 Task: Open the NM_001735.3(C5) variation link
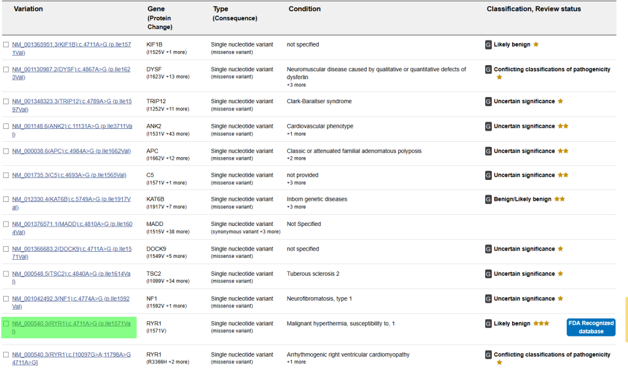pos(69,175)
